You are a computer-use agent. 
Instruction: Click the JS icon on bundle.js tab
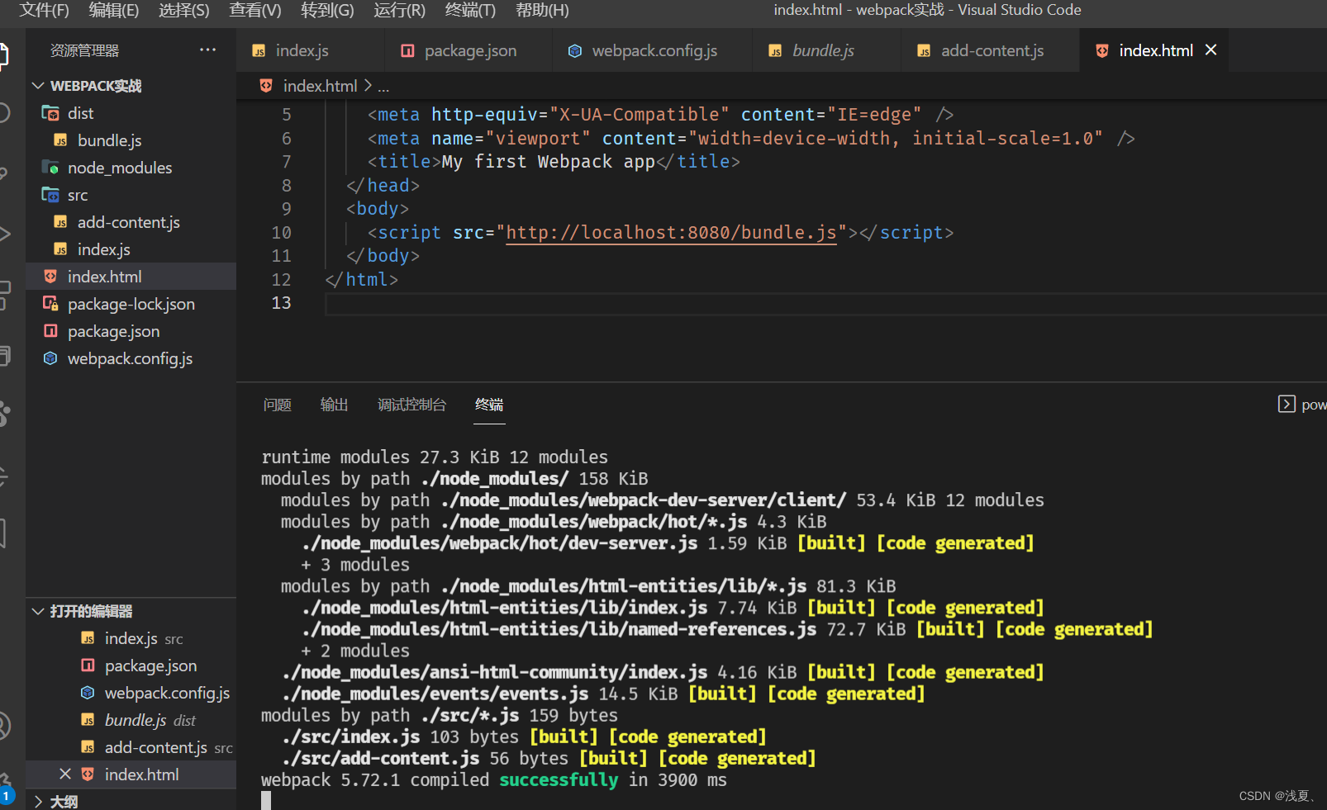tap(775, 50)
